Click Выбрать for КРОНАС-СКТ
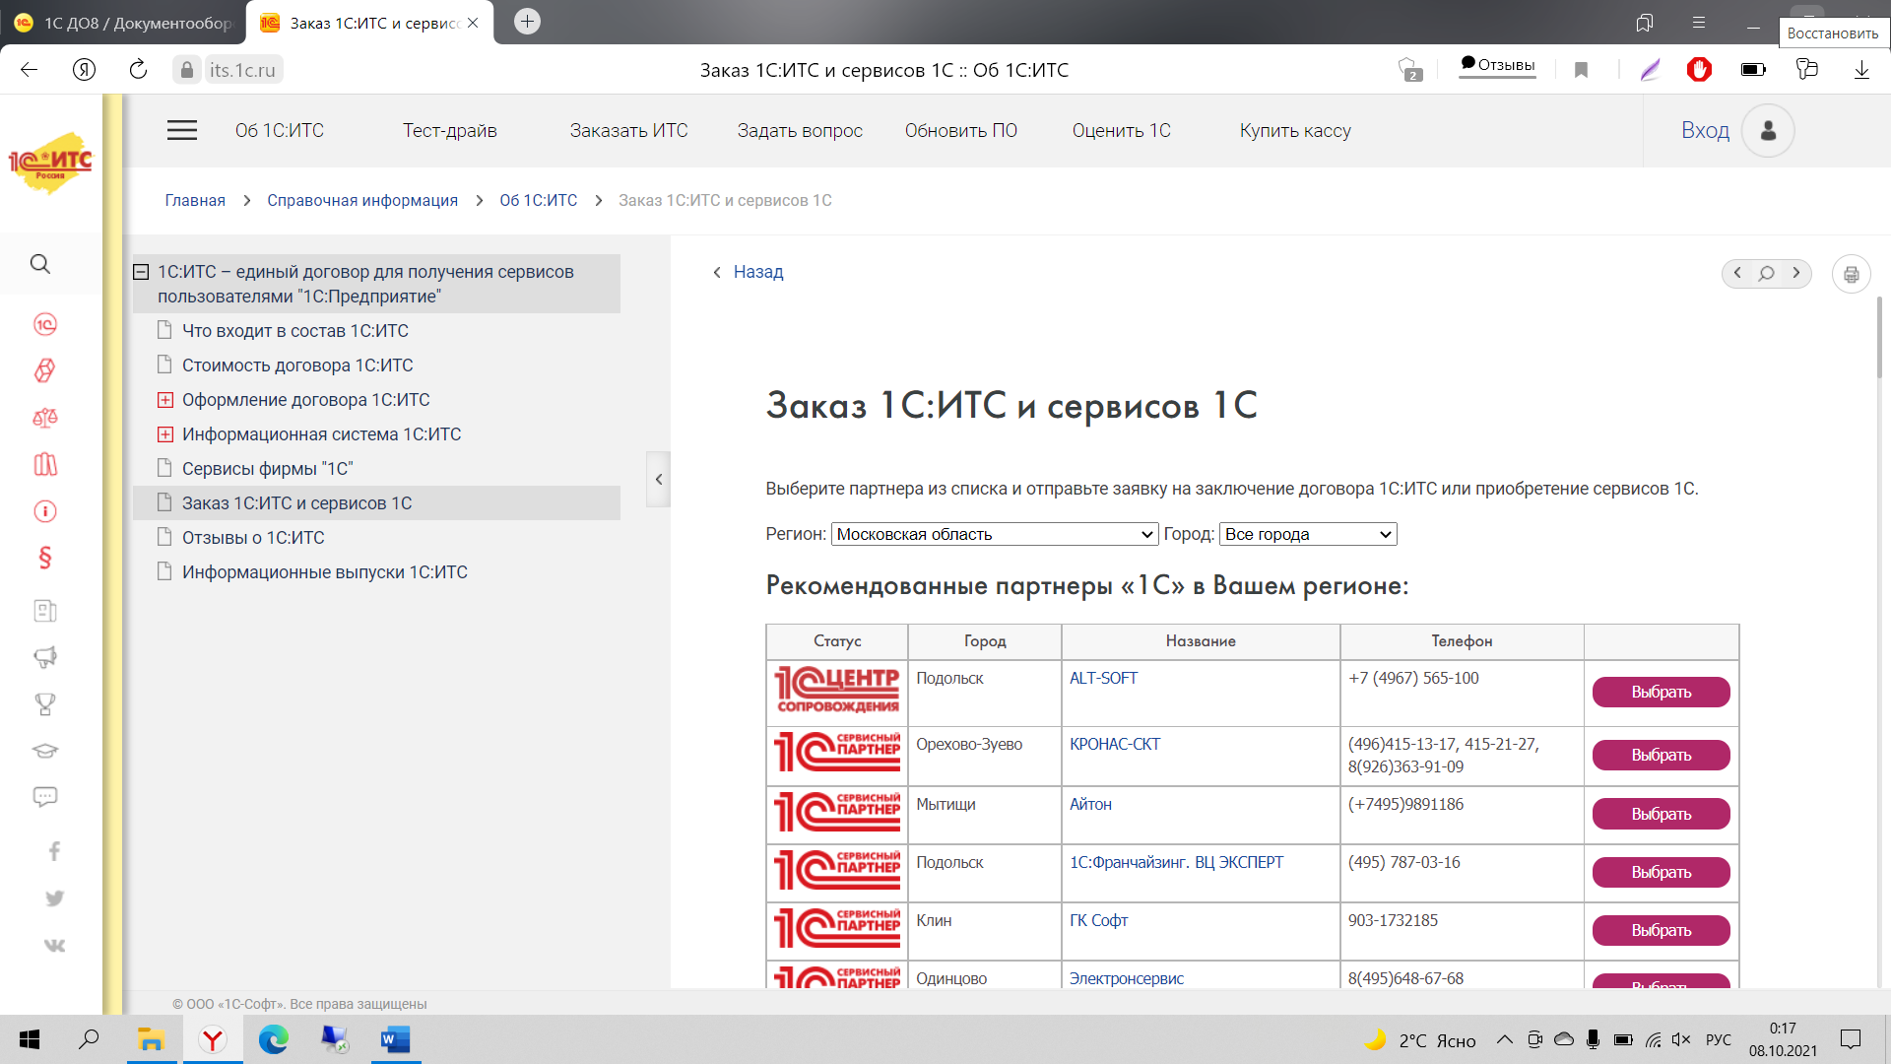Screen dimensions: 1891x1064 click(x=1661, y=755)
